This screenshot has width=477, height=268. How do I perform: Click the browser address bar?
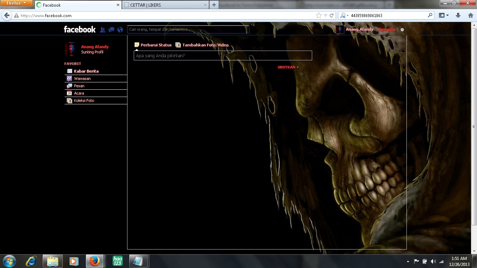click(168, 15)
